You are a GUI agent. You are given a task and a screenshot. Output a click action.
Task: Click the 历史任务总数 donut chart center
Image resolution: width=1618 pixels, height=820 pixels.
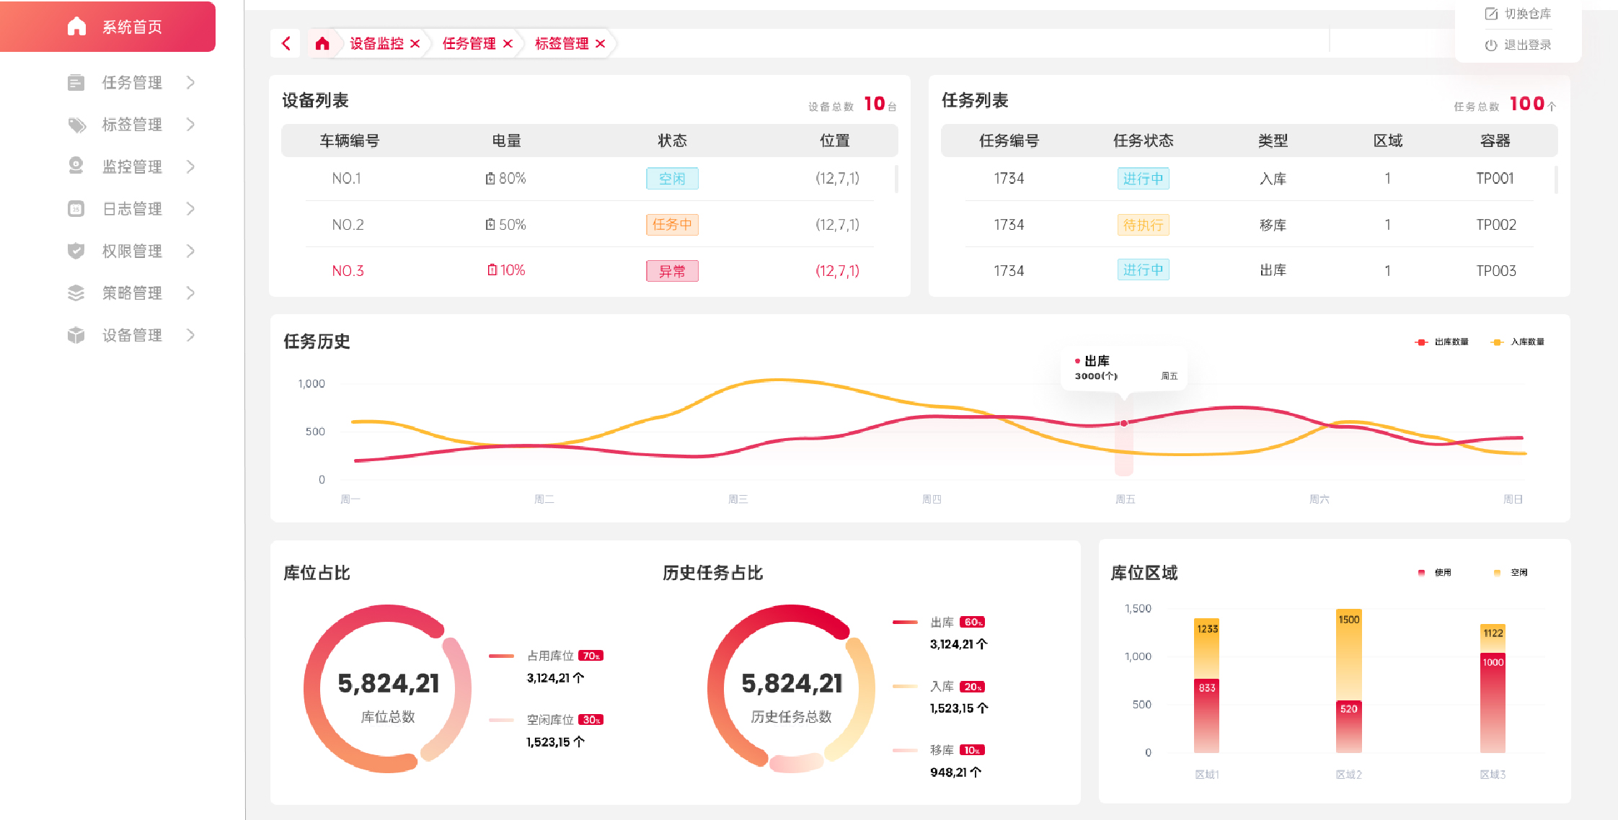click(x=792, y=689)
